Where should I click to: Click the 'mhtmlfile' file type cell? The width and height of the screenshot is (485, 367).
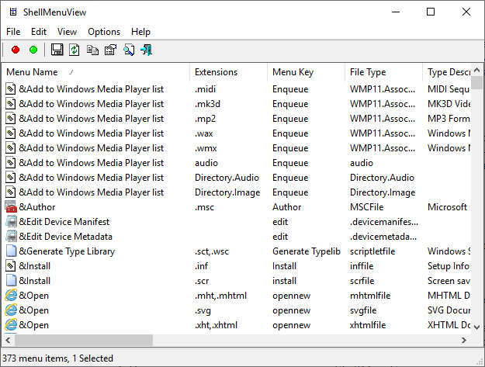[x=370, y=296]
